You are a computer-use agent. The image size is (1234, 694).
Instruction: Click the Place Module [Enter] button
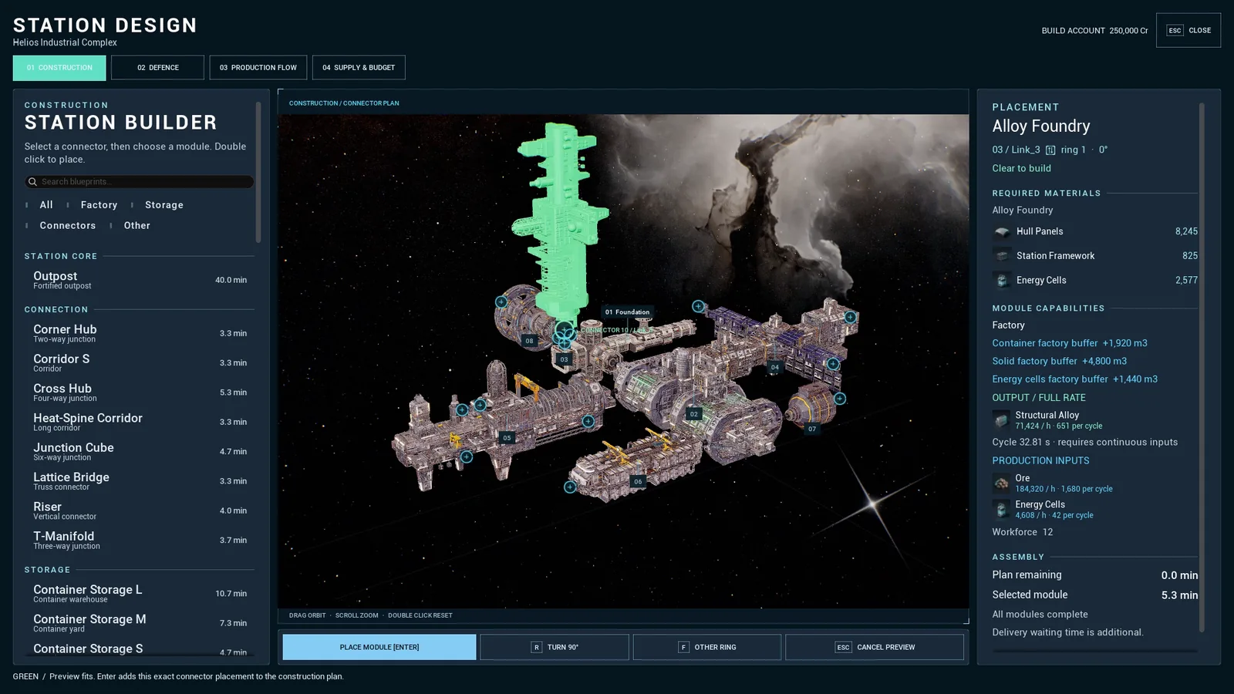tap(379, 648)
